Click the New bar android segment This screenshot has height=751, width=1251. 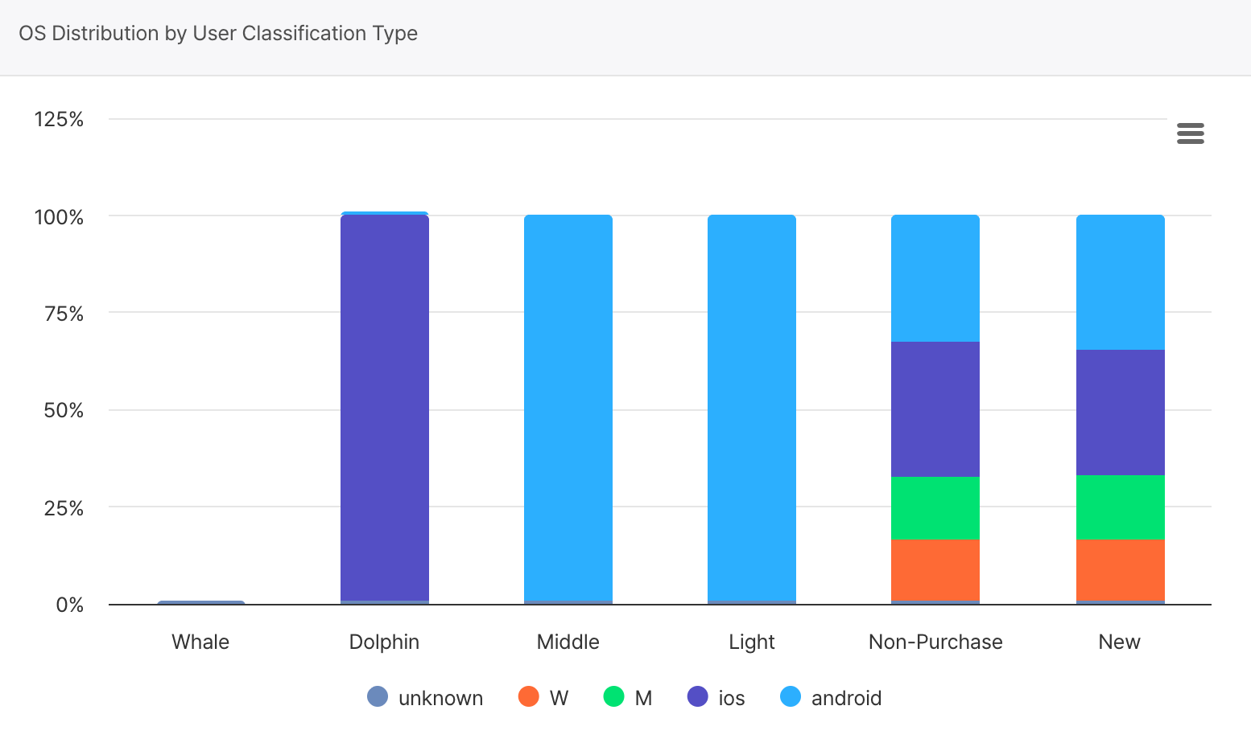(1121, 282)
